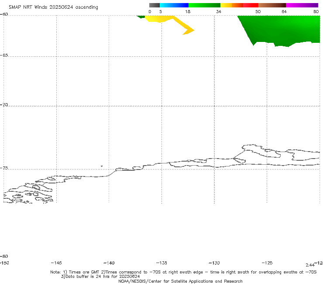Click the longitude label -145
This screenshot has height=284, width=323.
pos(56,263)
